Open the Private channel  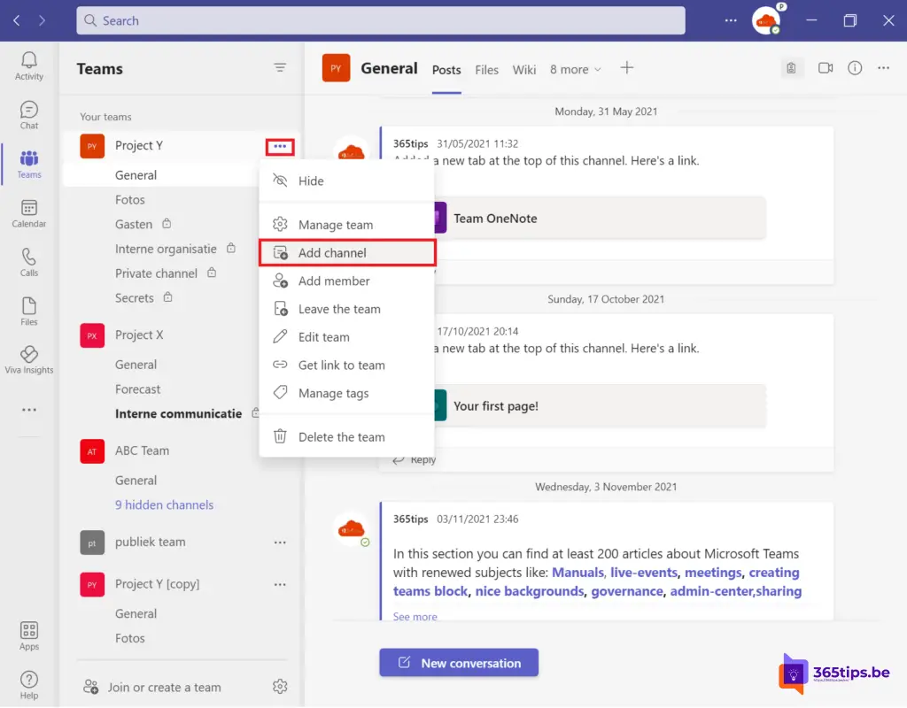(x=156, y=273)
